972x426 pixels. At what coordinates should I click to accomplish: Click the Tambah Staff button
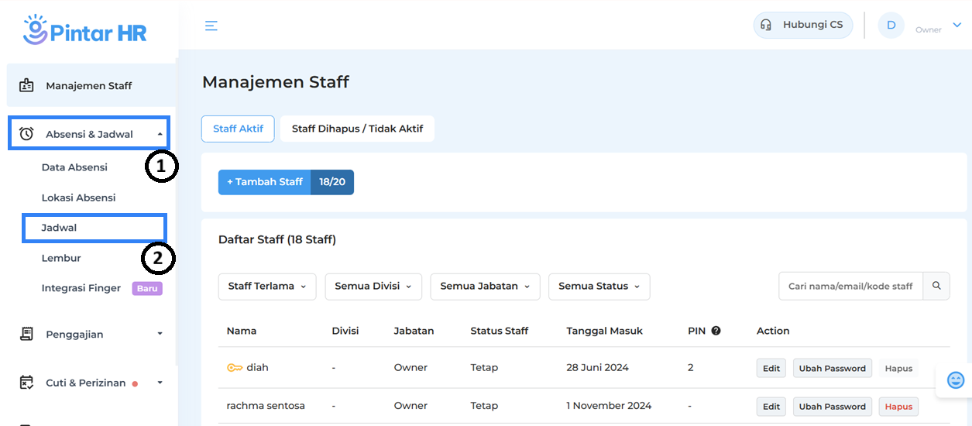[265, 182]
